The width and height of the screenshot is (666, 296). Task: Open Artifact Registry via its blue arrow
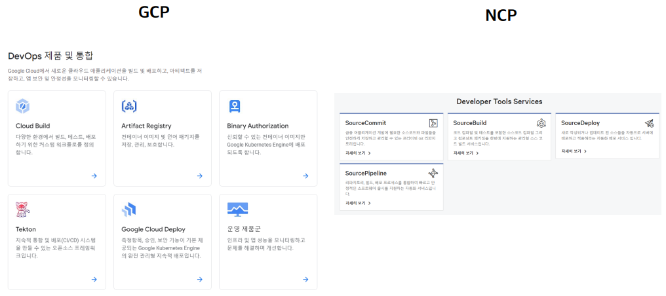click(200, 176)
